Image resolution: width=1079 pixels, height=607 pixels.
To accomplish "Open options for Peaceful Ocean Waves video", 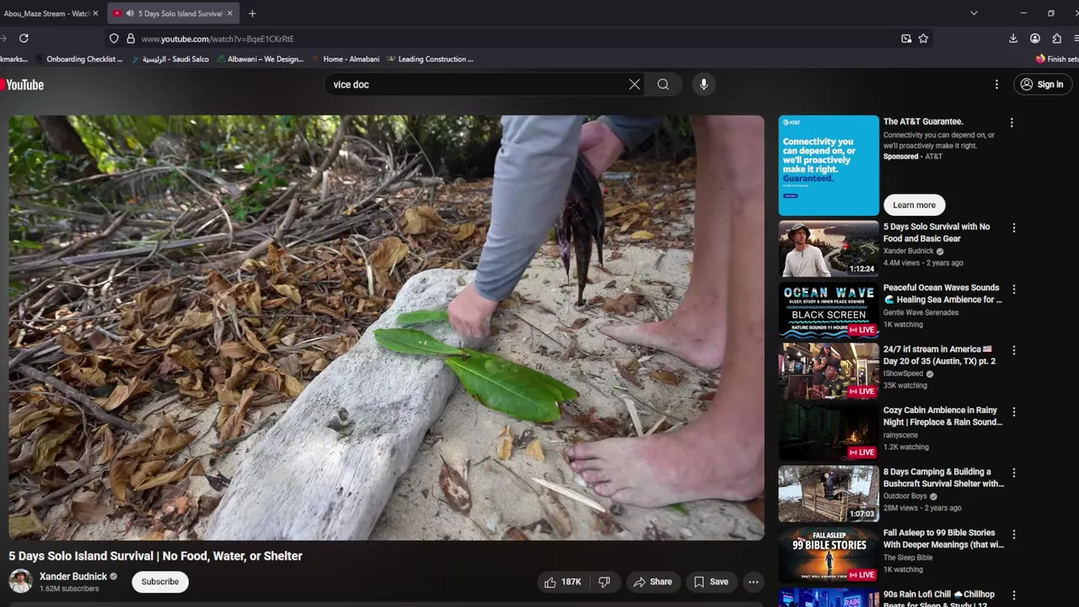I will [x=1014, y=289].
